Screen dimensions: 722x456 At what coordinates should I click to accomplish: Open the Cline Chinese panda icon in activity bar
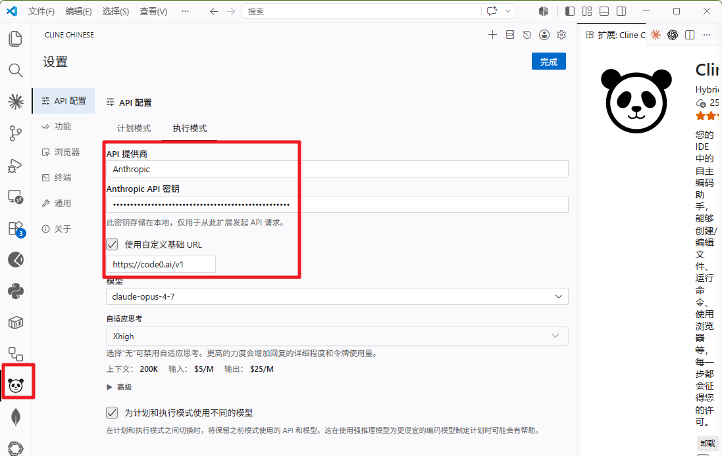pos(16,385)
